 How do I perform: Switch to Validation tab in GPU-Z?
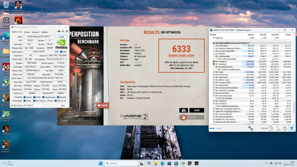(45, 32)
